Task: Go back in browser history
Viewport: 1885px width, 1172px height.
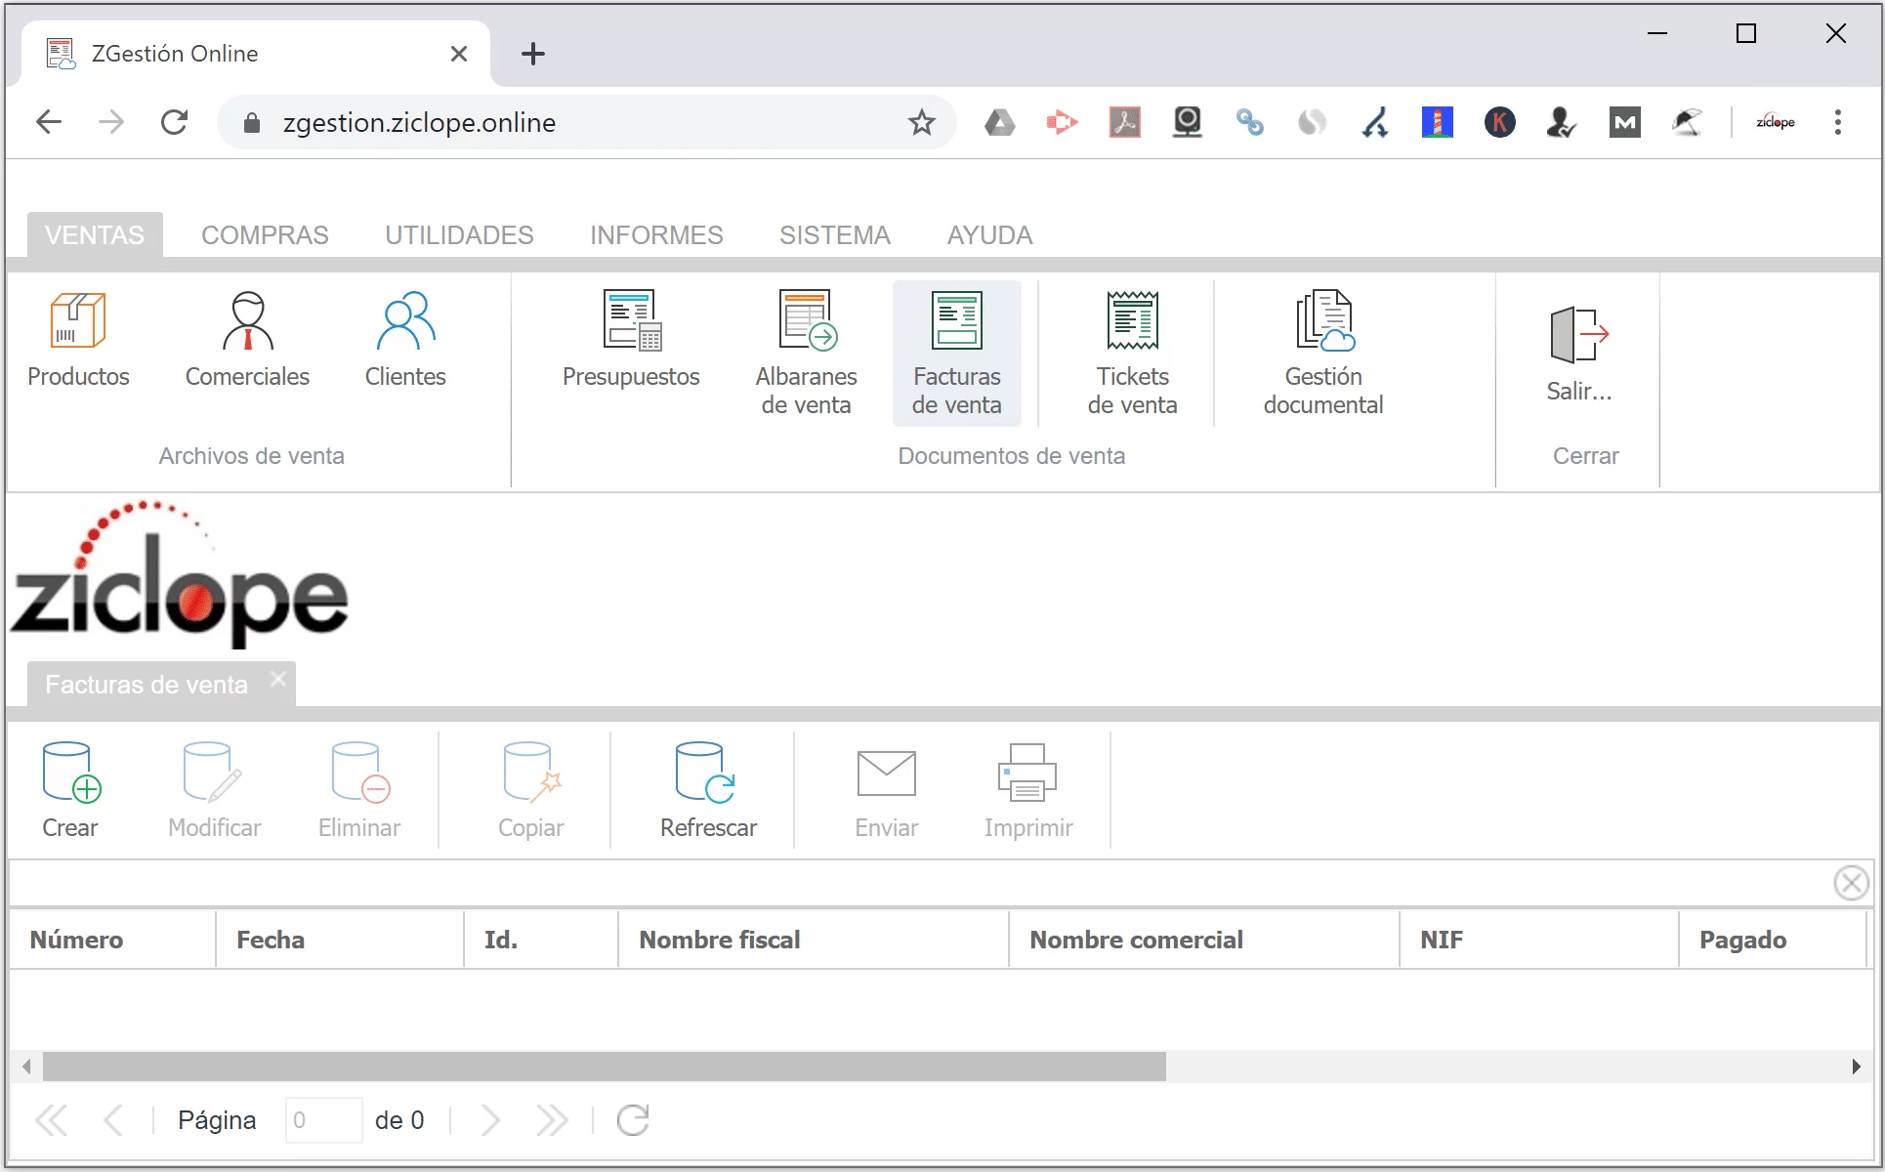Action: pos(49,123)
